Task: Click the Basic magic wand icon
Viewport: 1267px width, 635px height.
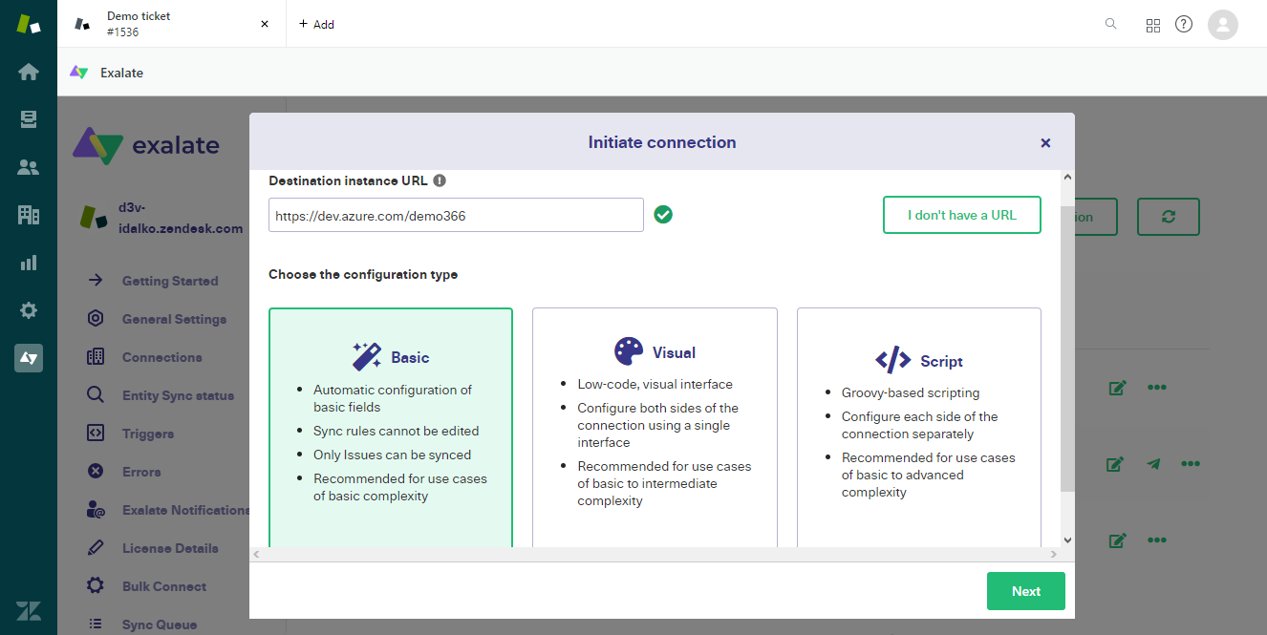Action: coord(367,356)
